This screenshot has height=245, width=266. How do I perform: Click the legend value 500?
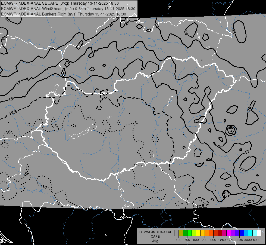pos(196,240)
